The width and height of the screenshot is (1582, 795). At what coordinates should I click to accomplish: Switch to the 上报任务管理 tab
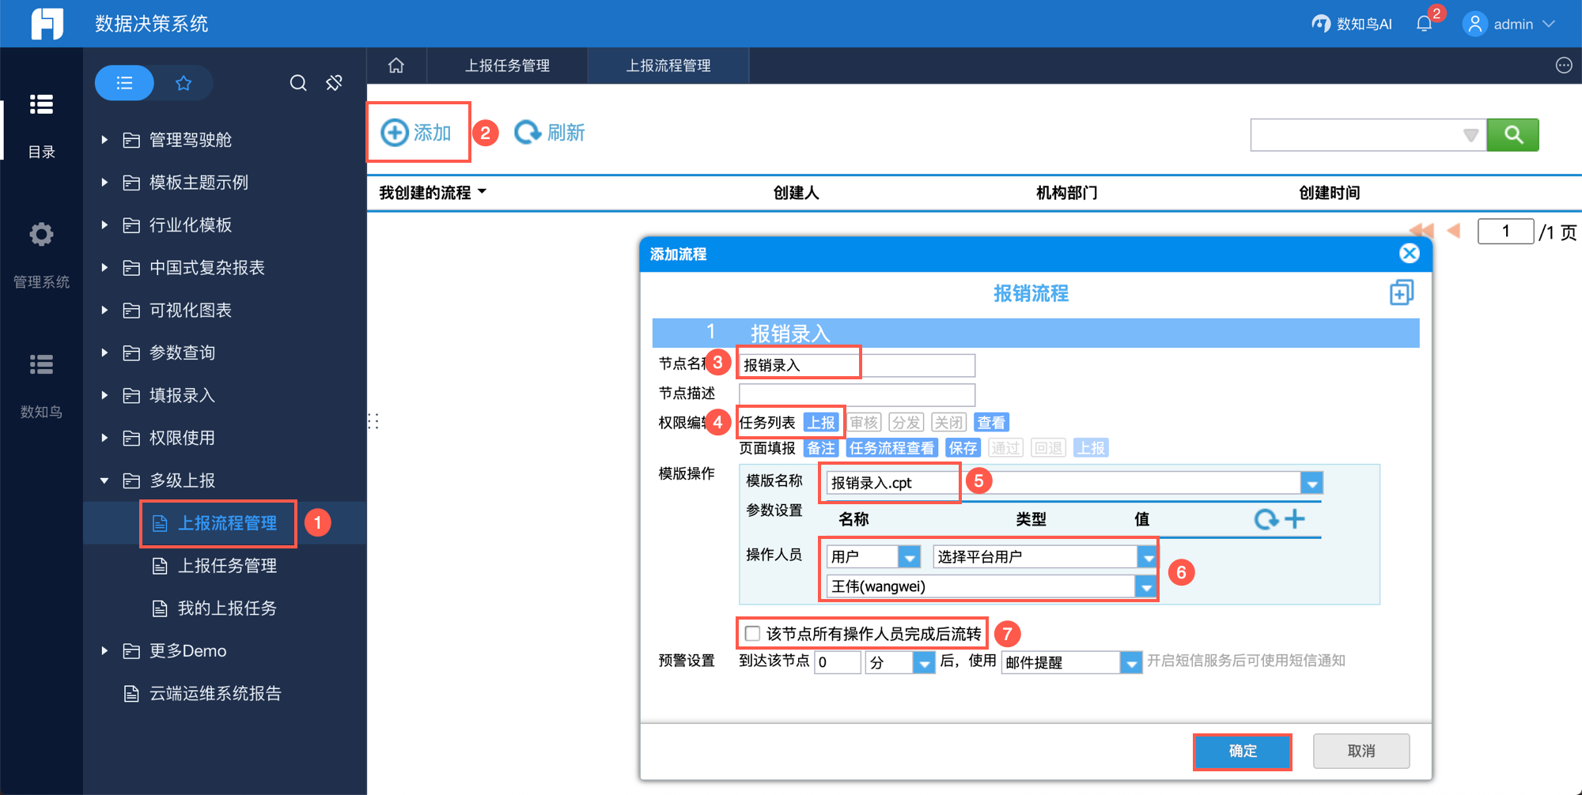click(507, 66)
